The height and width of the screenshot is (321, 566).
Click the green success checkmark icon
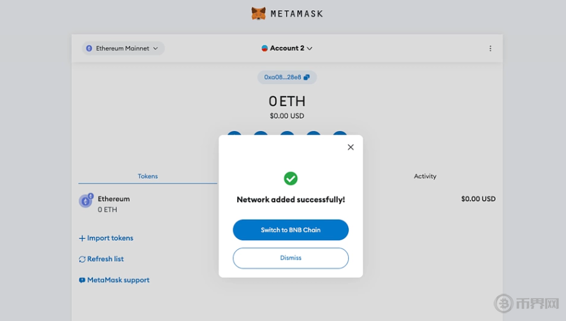pyautogui.click(x=291, y=178)
